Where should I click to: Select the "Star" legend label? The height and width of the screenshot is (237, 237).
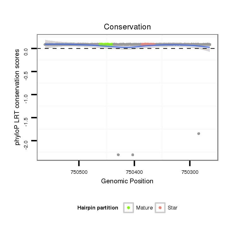pos(173,208)
